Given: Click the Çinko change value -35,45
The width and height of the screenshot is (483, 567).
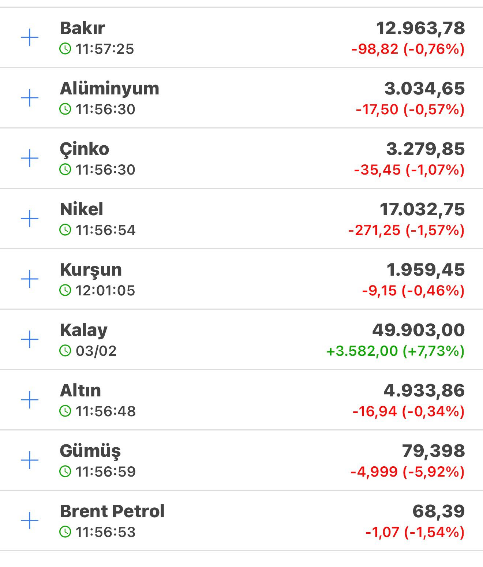Looking at the screenshot, I should [377, 170].
